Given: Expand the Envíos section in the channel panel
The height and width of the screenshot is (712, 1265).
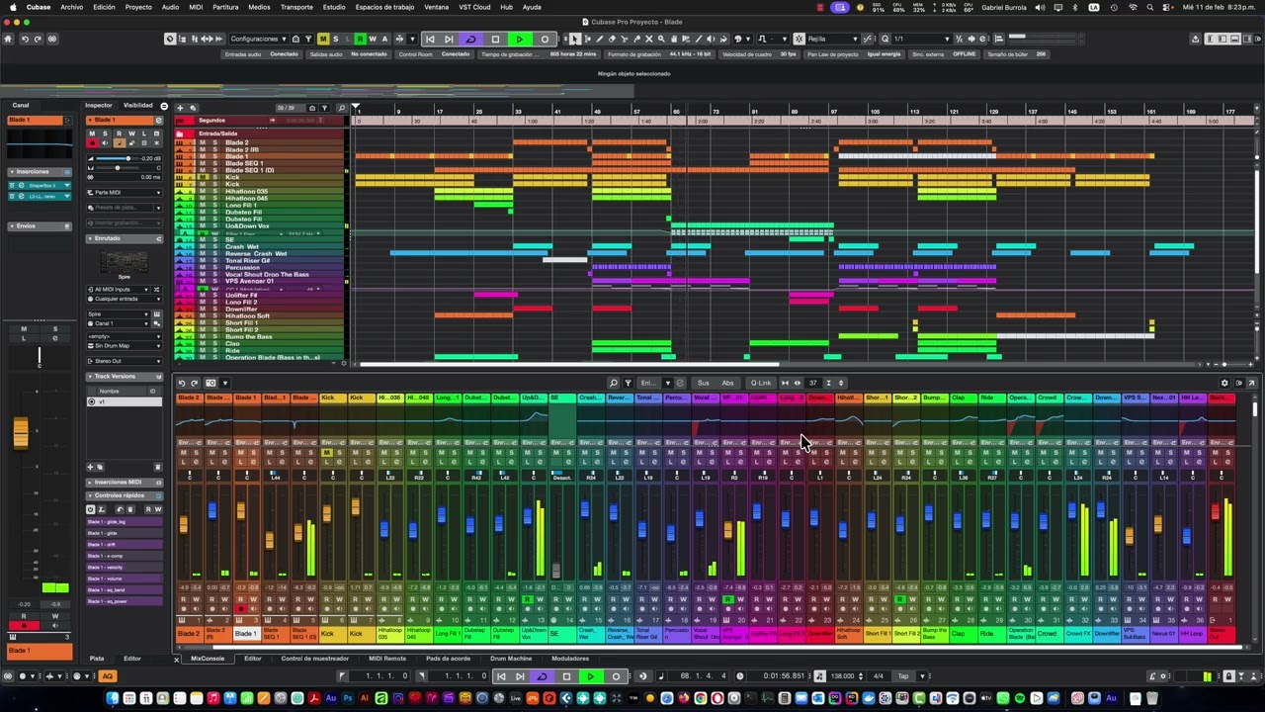Looking at the screenshot, I should (40, 226).
